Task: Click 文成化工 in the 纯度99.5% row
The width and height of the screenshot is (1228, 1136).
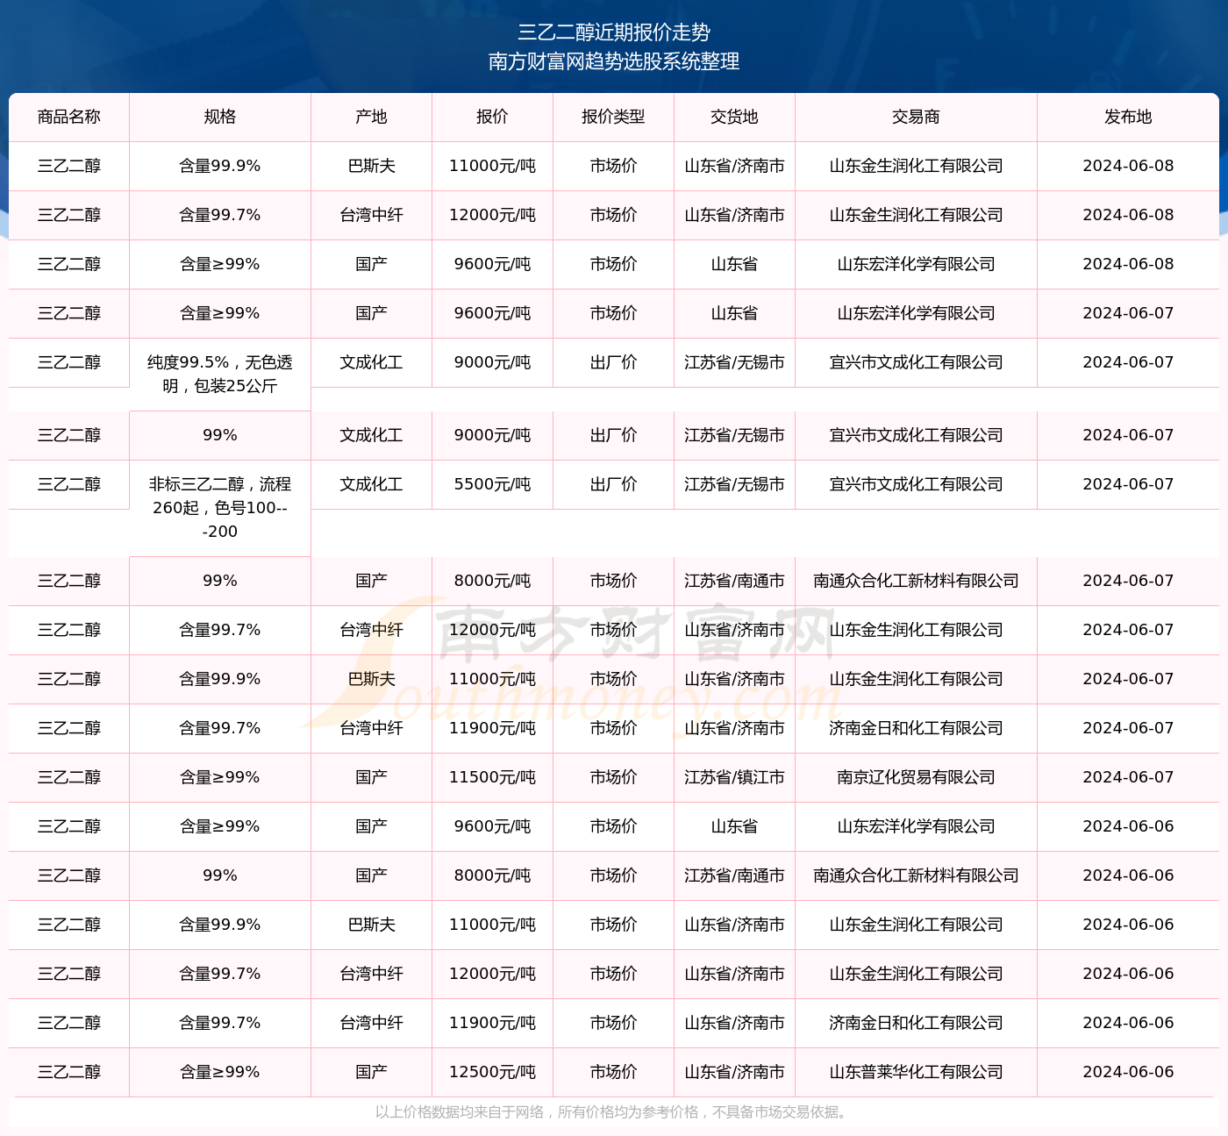Action: [x=372, y=362]
